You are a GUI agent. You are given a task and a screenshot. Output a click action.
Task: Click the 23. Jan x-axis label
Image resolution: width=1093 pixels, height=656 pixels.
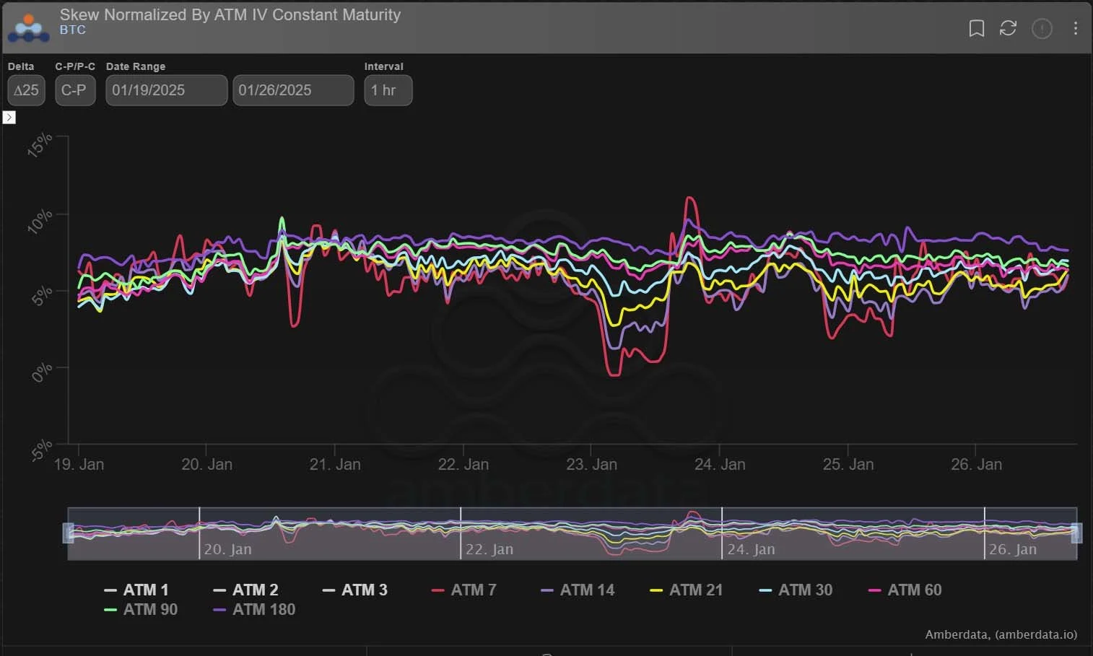pos(591,464)
